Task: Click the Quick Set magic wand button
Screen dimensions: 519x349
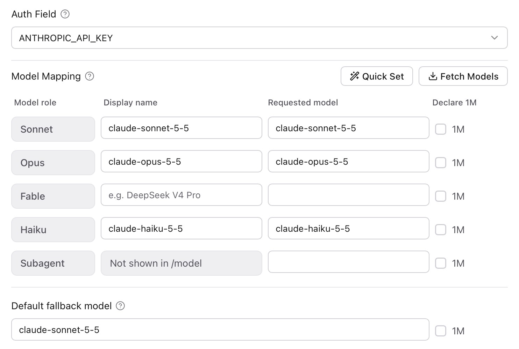Action: point(377,76)
